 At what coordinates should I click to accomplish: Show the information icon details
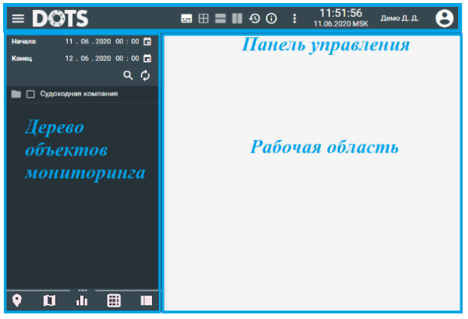pyautogui.click(x=271, y=18)
